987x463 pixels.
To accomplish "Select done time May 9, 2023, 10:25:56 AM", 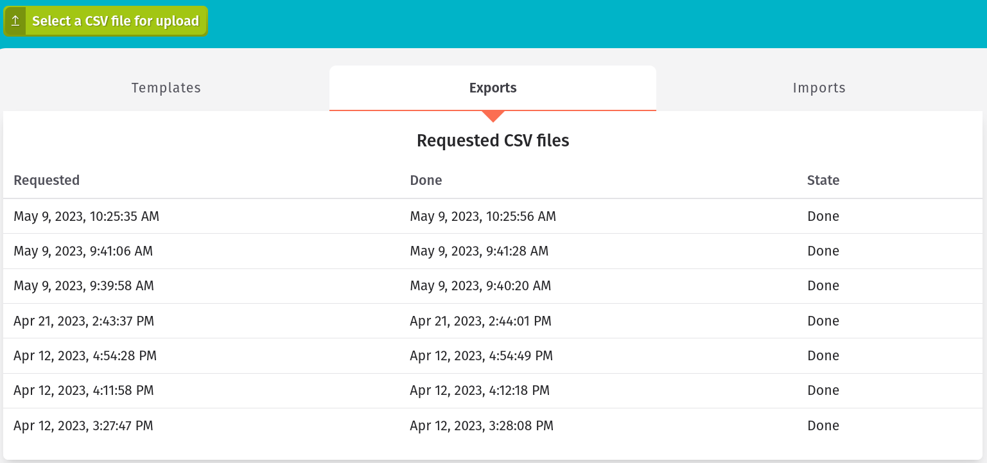I will click(483, 216).
